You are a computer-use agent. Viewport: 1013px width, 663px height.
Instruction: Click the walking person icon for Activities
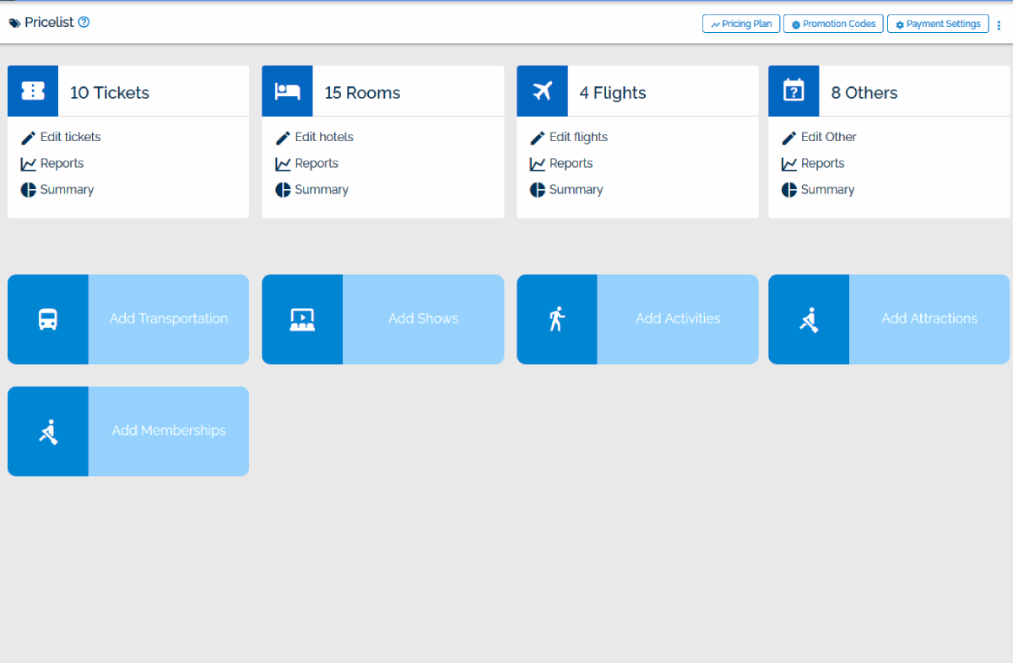556,319
